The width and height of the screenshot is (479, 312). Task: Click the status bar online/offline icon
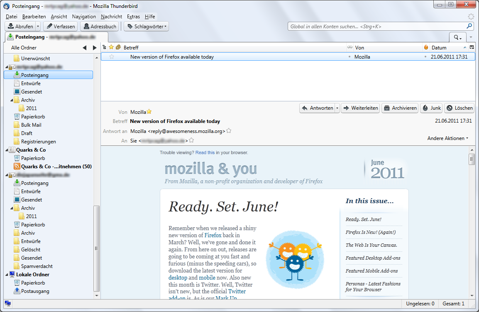click(x=8, y=304)
